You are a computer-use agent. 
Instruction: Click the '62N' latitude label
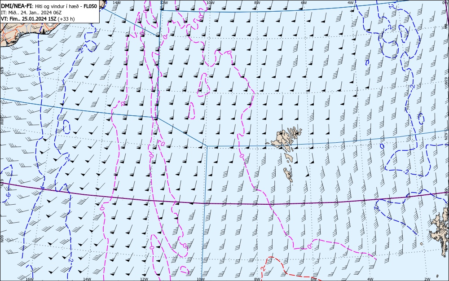pyautogui.click(x=446, y=136)
